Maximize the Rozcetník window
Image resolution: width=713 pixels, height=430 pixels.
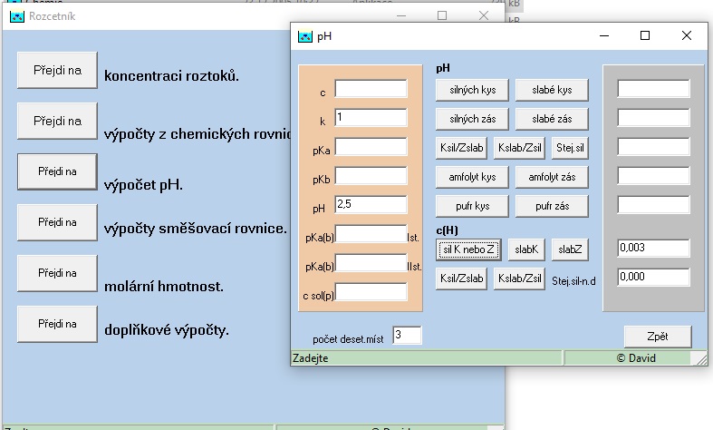coord(442,15)
